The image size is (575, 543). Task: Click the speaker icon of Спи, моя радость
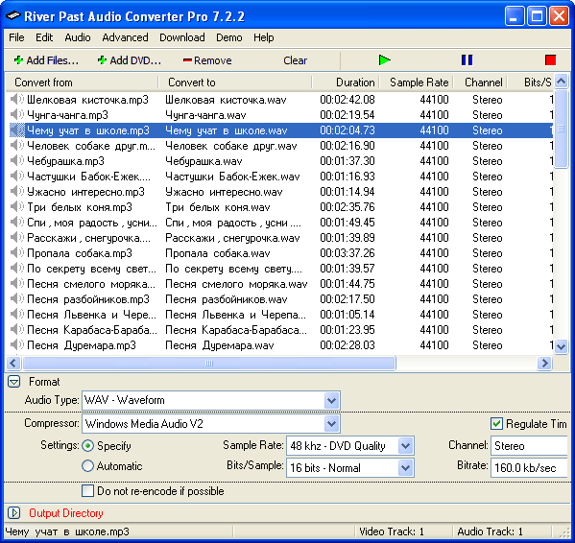pos(17,223)
